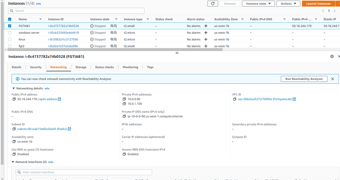Screen dimensions: 340x180
Task: Uncheck the FGTlAB1 instance checkbox
Action: (x=10, y=26)
